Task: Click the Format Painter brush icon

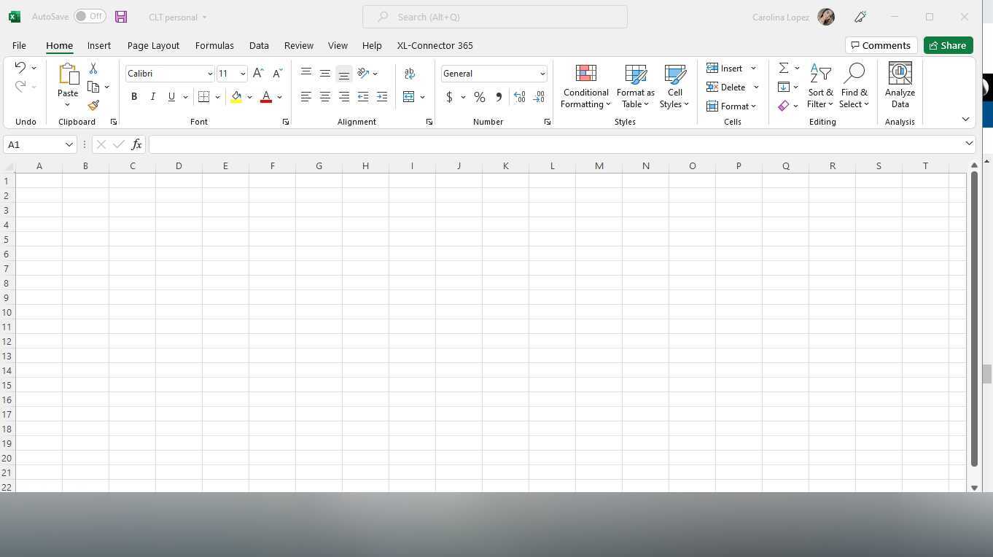Action: (x=93, y=106)
